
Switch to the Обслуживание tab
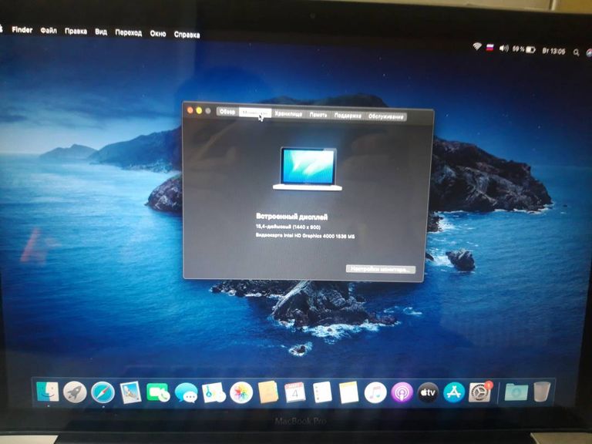(x=385, y=116)
